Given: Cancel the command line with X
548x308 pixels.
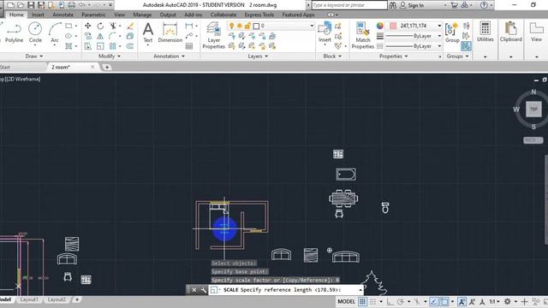Looking at the screenshot, I should (x=194, y=290).
